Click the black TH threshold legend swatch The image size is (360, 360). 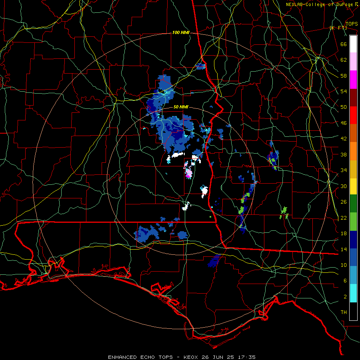coord(353,311)
